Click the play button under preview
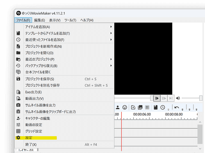This screenshot has width=205, height=153. click(157, 98)
